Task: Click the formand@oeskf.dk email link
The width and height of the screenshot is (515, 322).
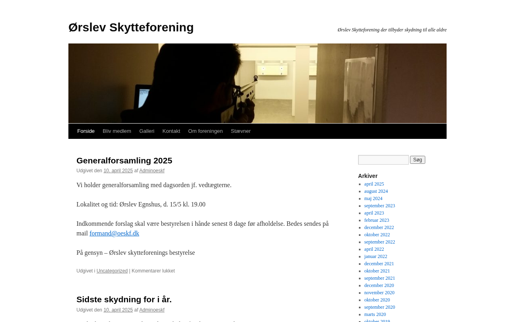Action: tap(114, 233)
